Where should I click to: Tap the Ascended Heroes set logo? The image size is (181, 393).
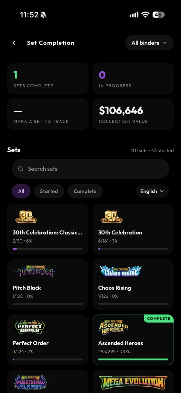[113, 327]
